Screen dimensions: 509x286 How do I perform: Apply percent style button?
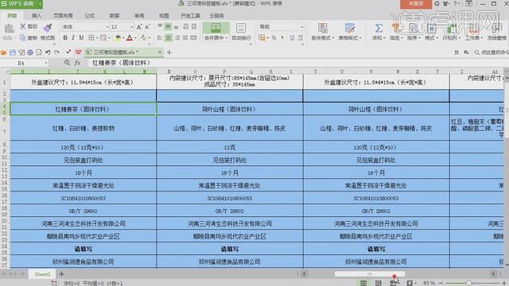(x=274, y=38)
